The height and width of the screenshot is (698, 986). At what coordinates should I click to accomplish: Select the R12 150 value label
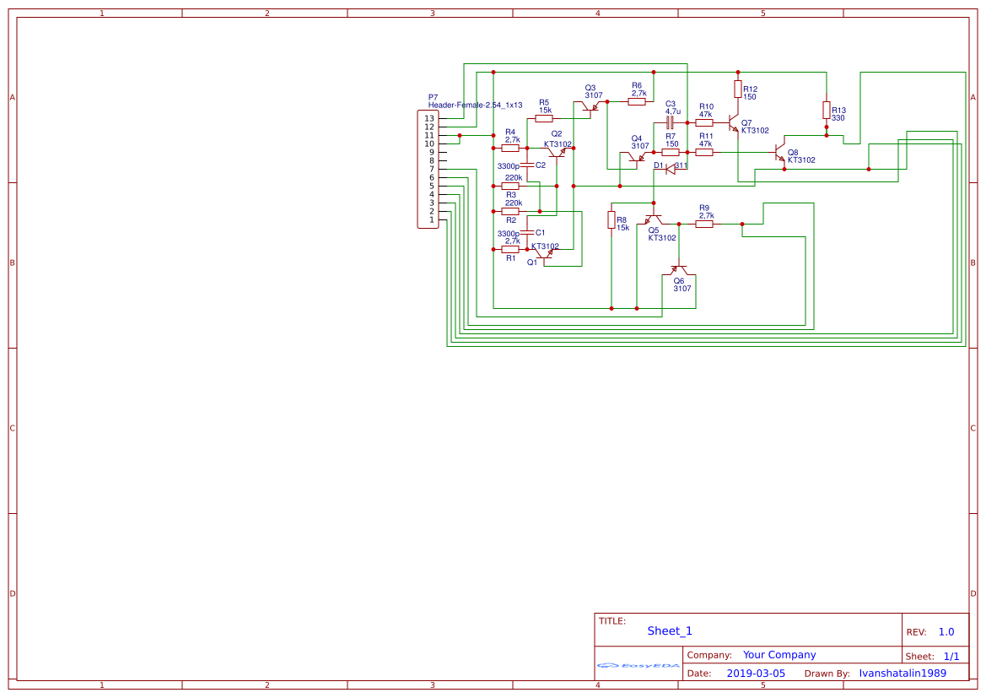[x=750, y=97]
